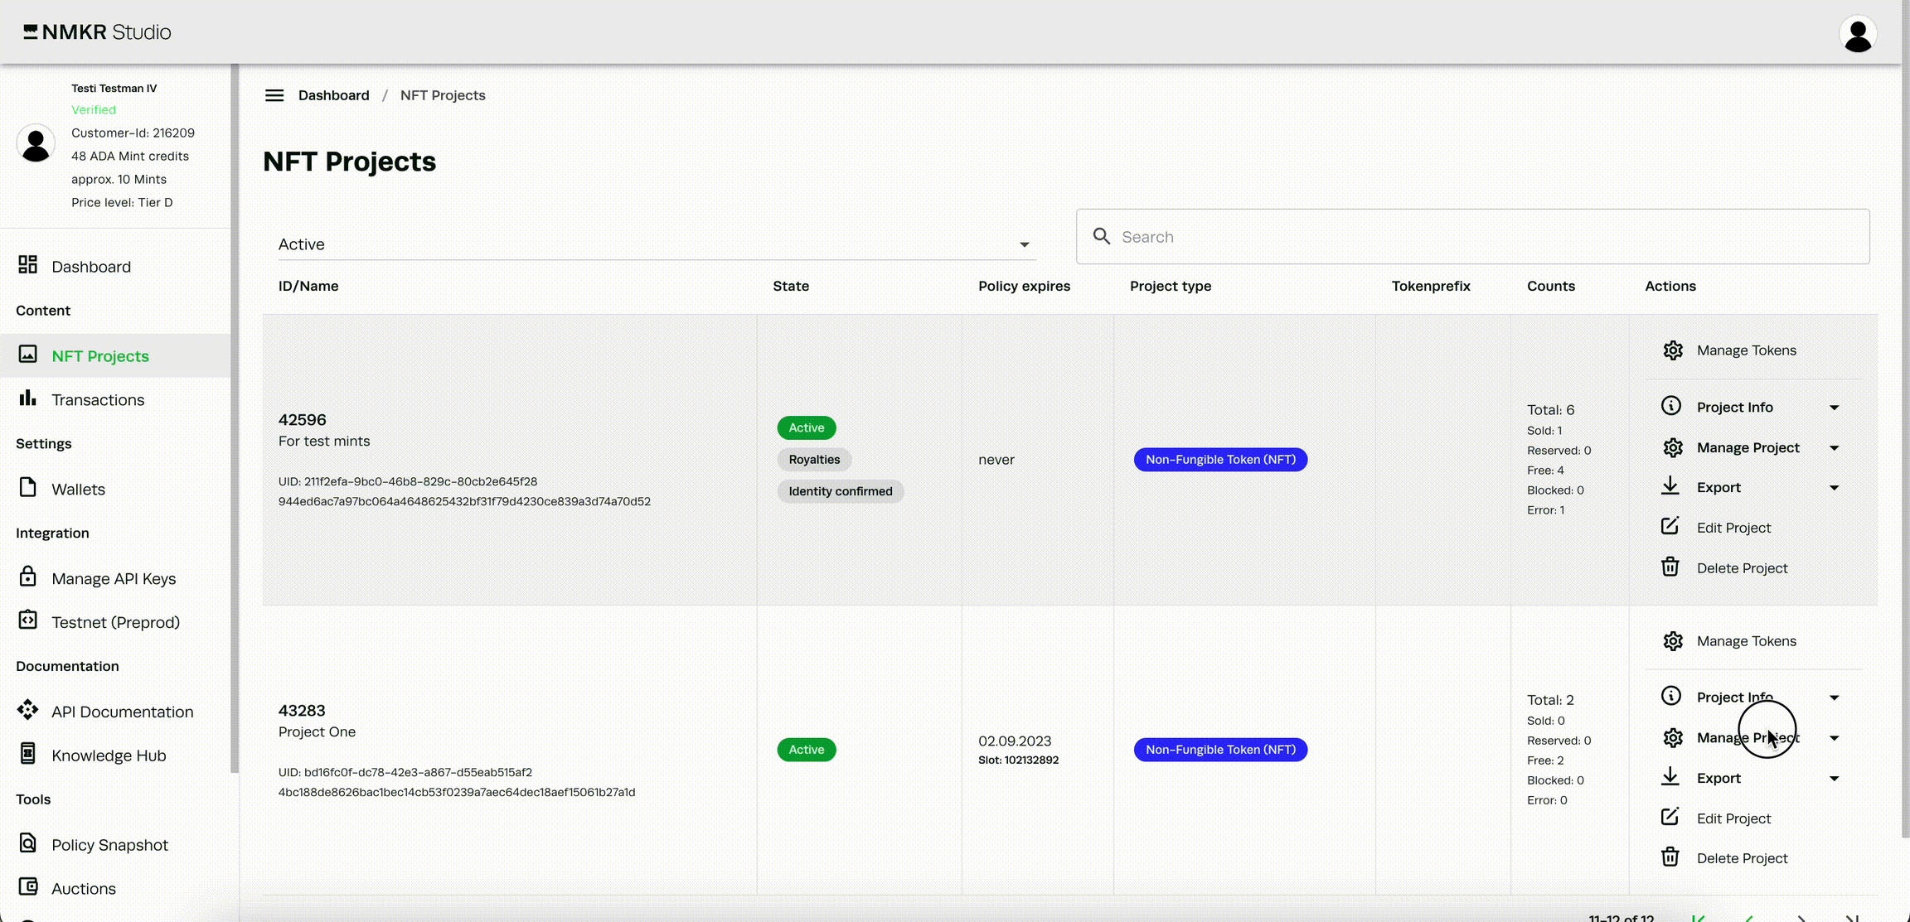Open Manage API Keys lock icon
The width and height of the screenshot is (1910, 922).
[x=28, y=577]
